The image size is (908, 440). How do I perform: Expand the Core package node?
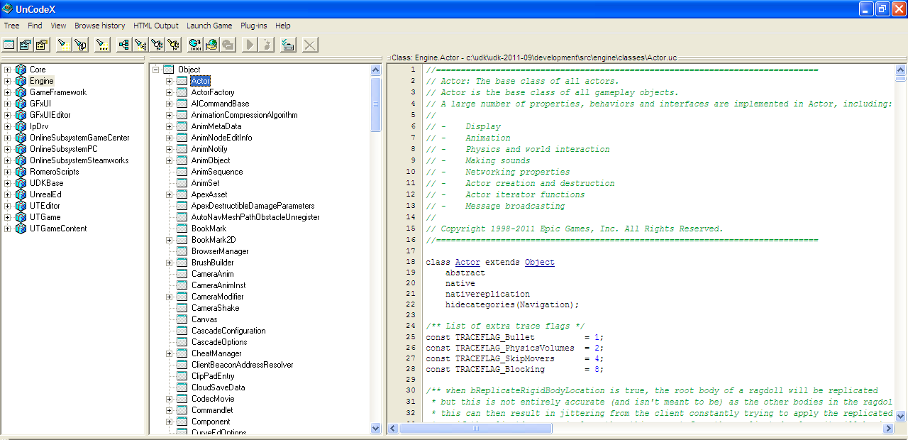(8, 70)
